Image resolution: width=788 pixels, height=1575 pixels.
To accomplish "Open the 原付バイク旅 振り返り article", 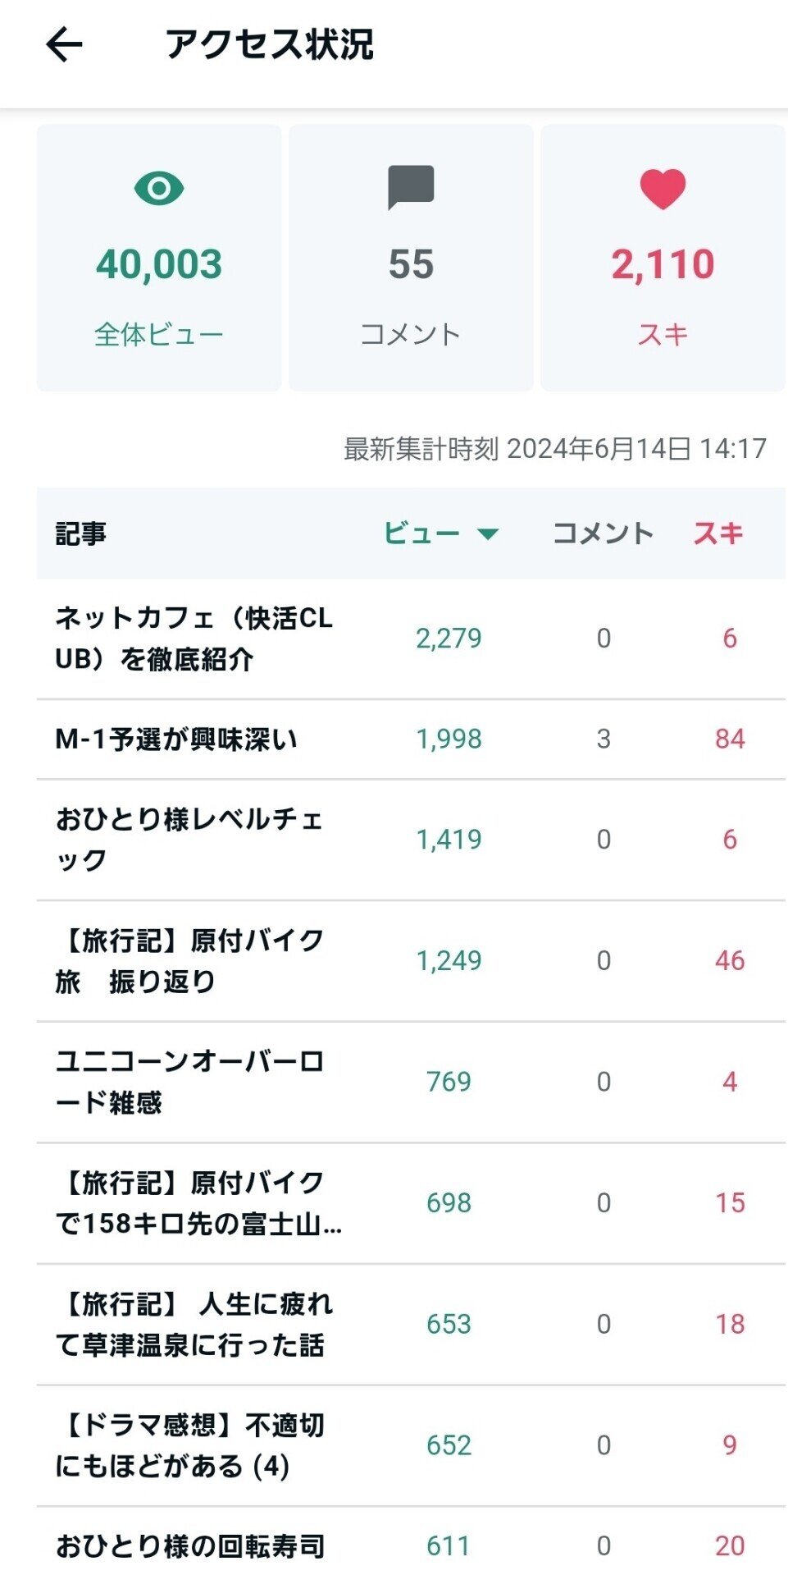I will (x=189, y=960).
